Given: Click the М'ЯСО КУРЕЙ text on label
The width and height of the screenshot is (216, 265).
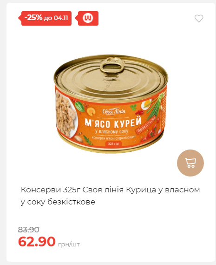Looking at the screenshot, I should point(113,123).
